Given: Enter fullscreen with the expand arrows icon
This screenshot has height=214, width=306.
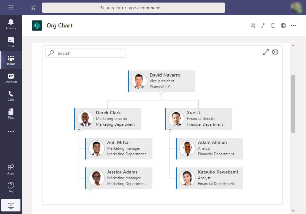Looking at the screenshot, I should [x=265, y=52].
